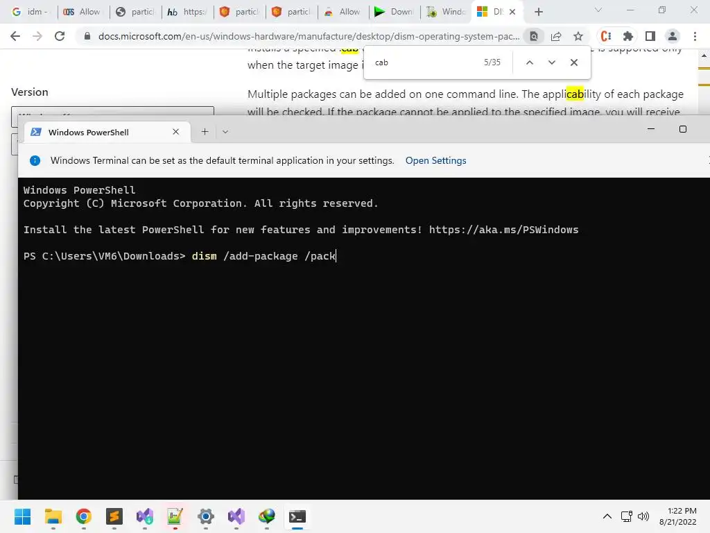This screenshot has width=710, height=533.
Task: Open Chrome from taskbar
Action: (84, 516)
